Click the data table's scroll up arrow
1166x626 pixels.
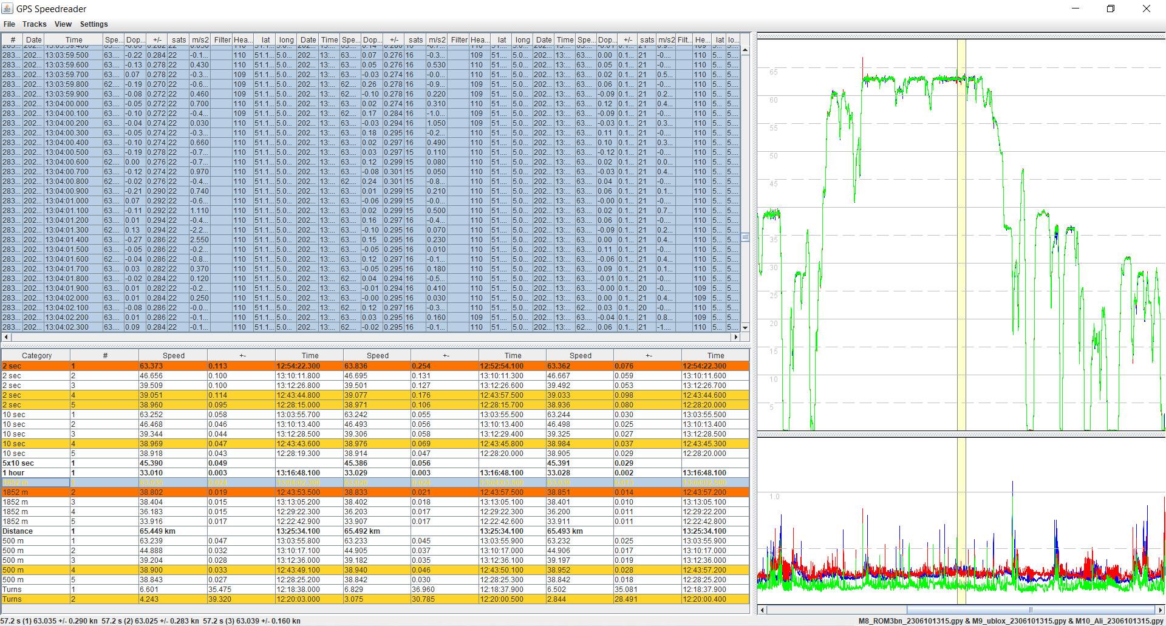coord(745,50)
